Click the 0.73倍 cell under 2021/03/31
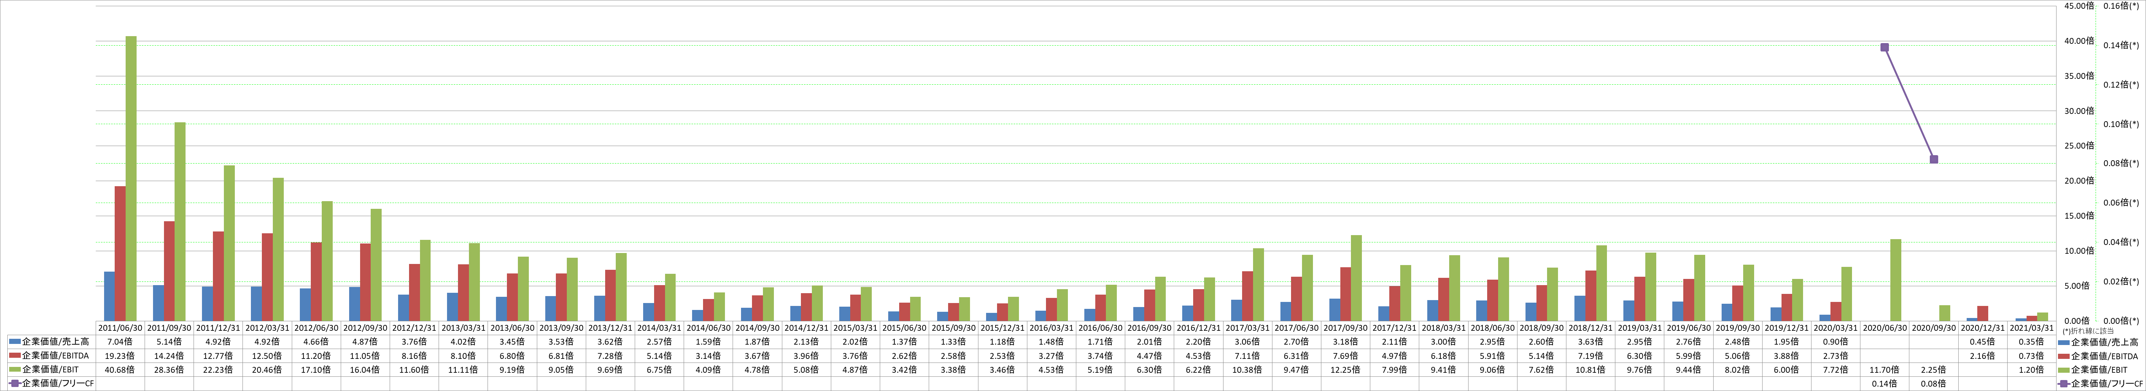Image resolution: width=2146 pixels, height=391 pixels. pyautogui.click(x=2032, y=355)
